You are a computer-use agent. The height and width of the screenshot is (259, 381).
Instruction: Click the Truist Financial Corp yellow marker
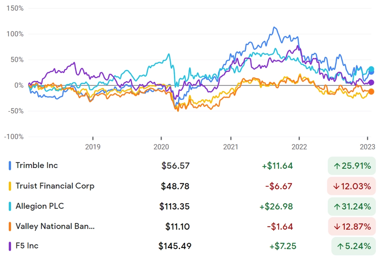tap(10, 186)
